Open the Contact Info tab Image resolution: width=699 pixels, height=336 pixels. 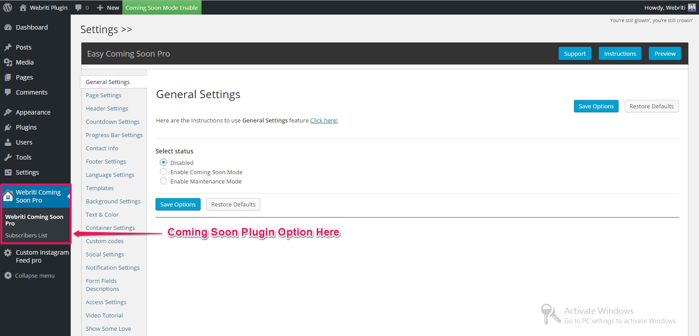[102, 148]
